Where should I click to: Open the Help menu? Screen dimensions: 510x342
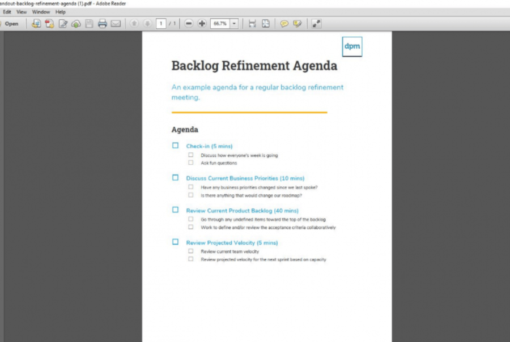point(61,12)
